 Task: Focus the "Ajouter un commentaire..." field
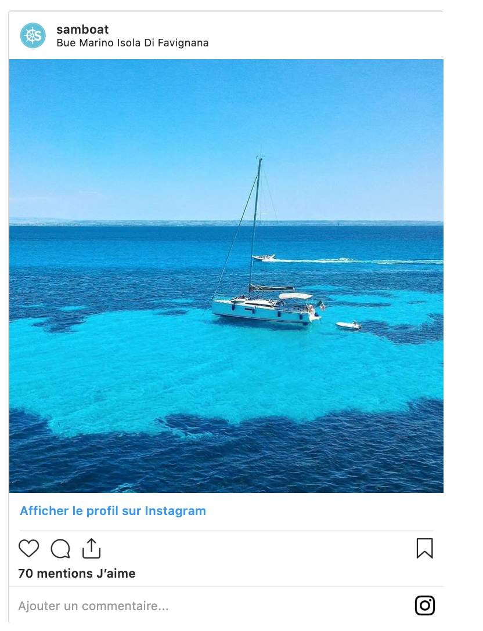[x=174, y=606]
